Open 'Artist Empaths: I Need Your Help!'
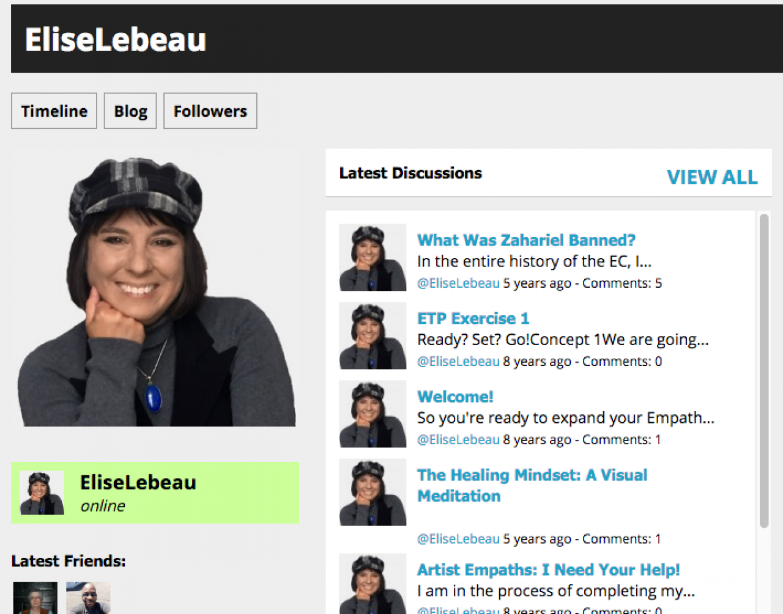Viewport: 783px width, 614px height. click(548, 569)
